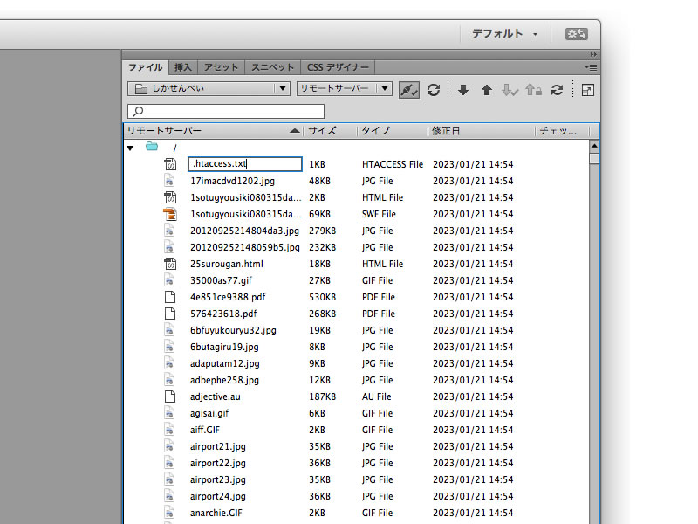Switch to the スニペット tab
698x524 pixels.
point(272,67)
